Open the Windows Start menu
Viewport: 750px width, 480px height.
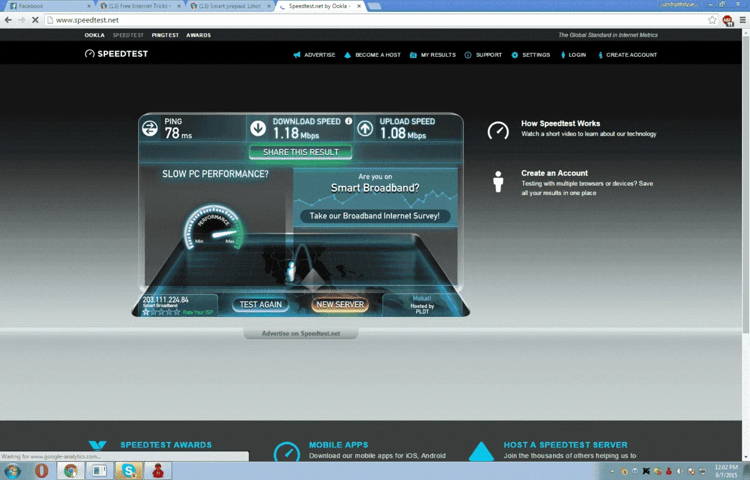[x=12, y=471]
